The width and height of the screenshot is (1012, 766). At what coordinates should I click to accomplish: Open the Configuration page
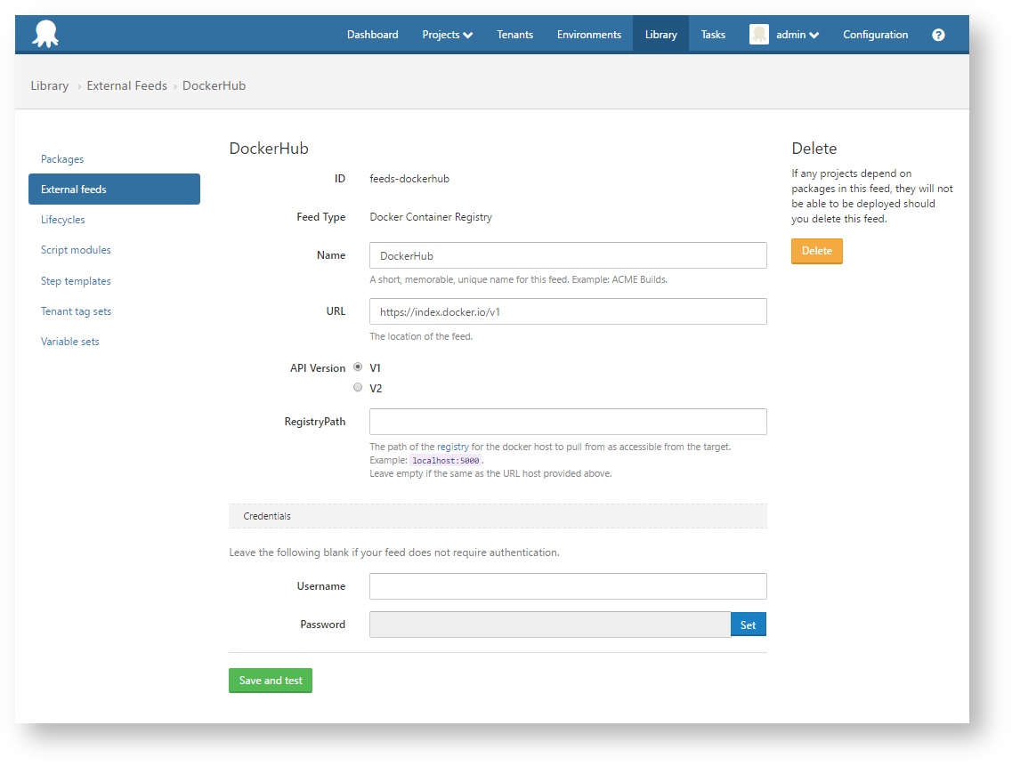[875, 34]
